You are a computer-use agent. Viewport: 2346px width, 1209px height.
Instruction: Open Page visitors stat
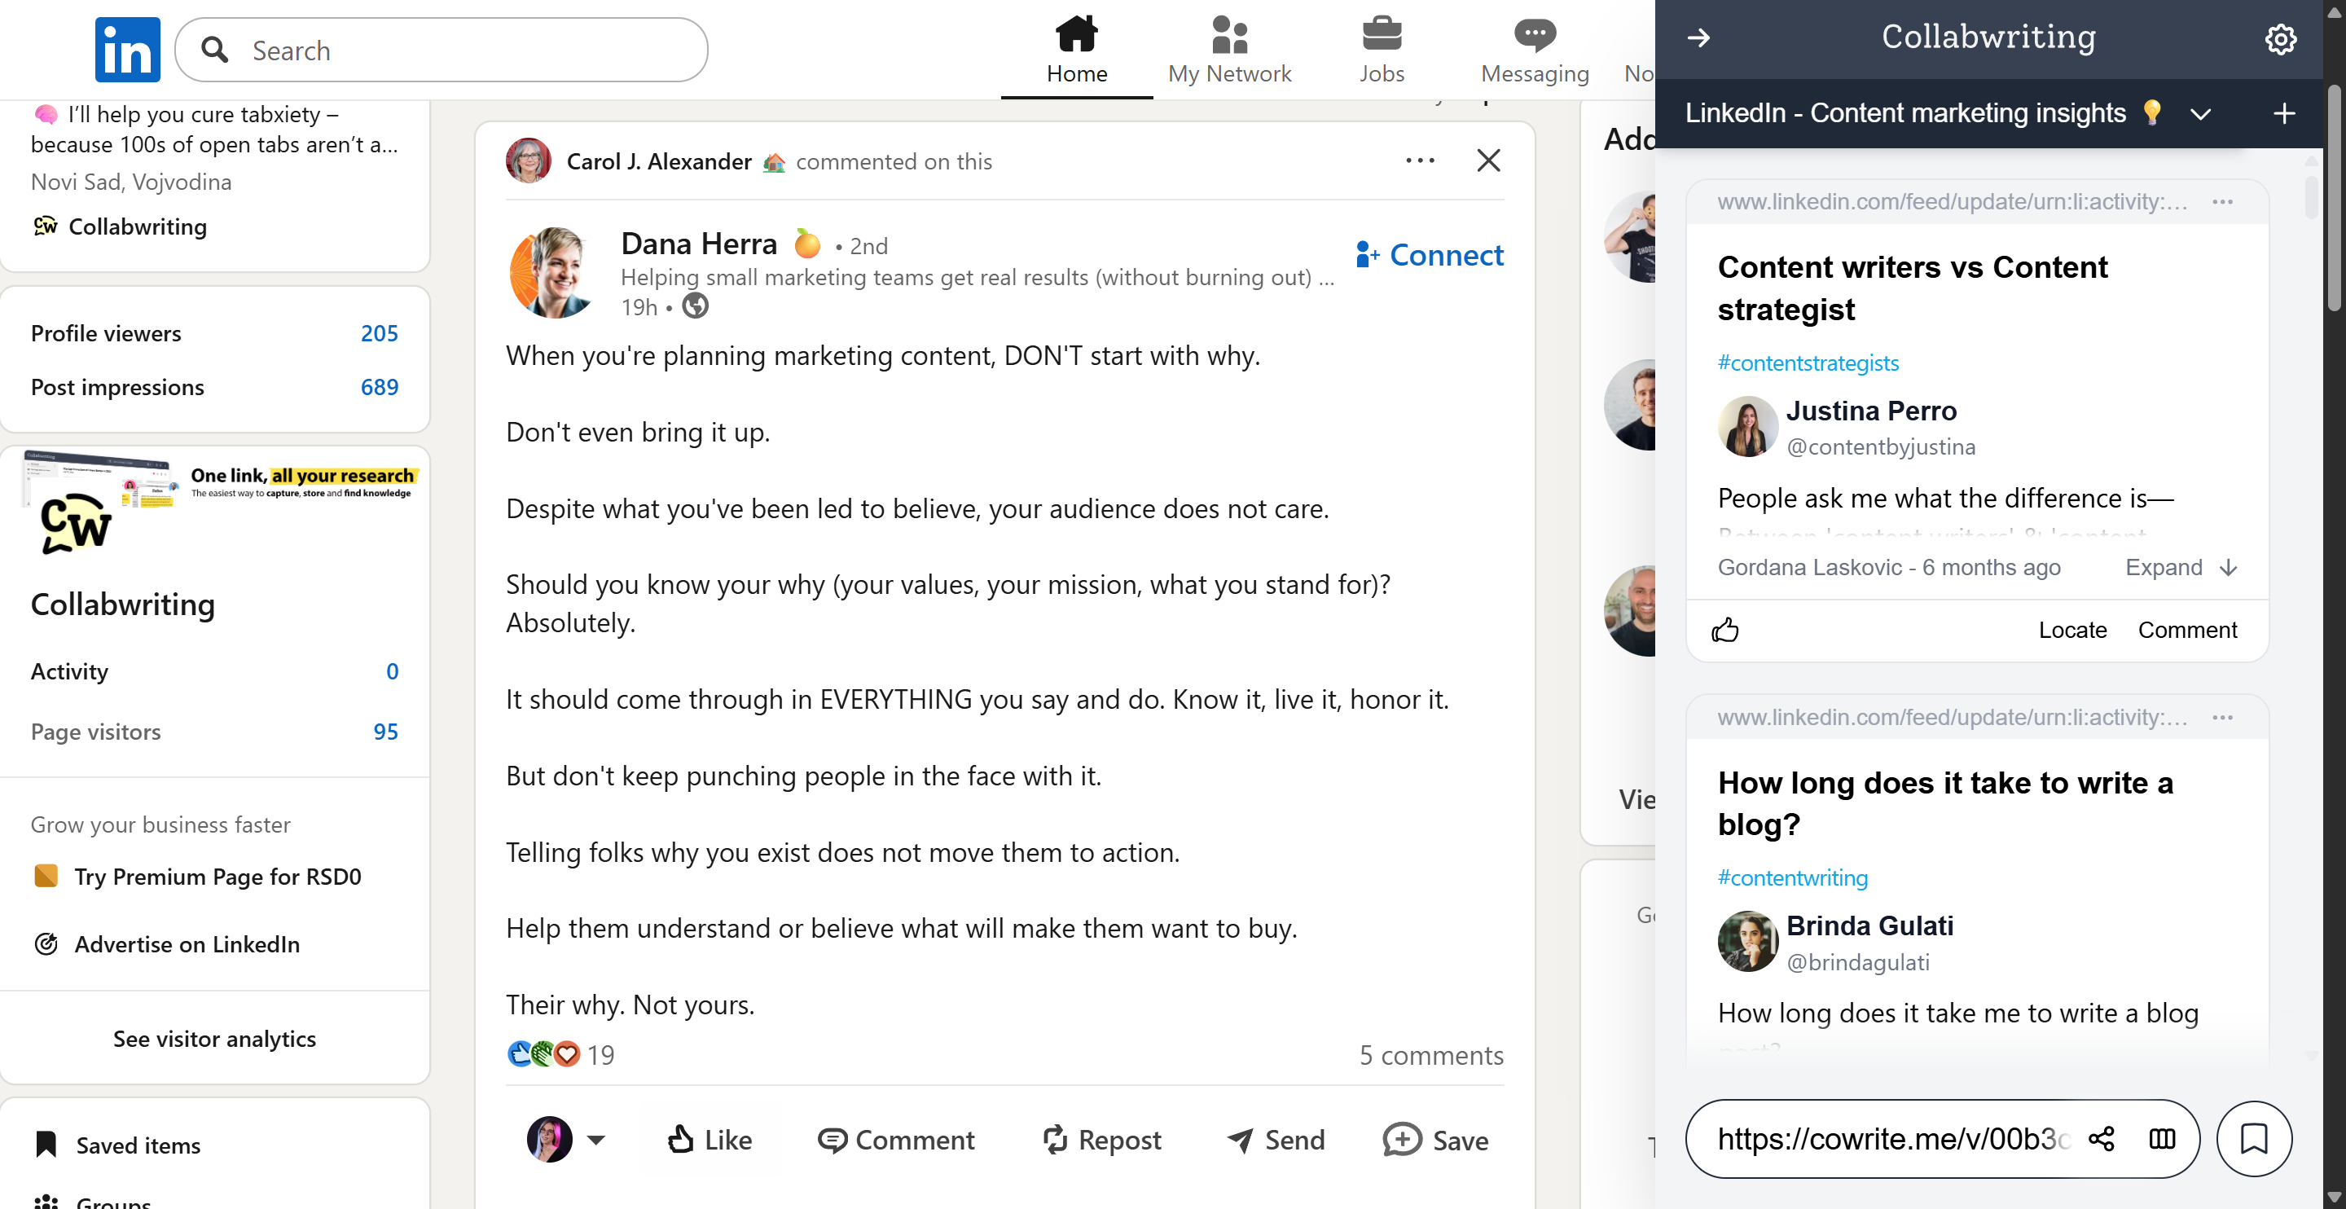[x=214, y=732]
